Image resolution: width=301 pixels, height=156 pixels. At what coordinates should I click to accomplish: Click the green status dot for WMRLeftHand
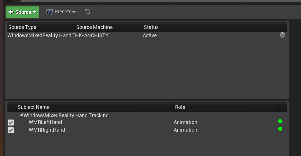click(x=280, y=121)
